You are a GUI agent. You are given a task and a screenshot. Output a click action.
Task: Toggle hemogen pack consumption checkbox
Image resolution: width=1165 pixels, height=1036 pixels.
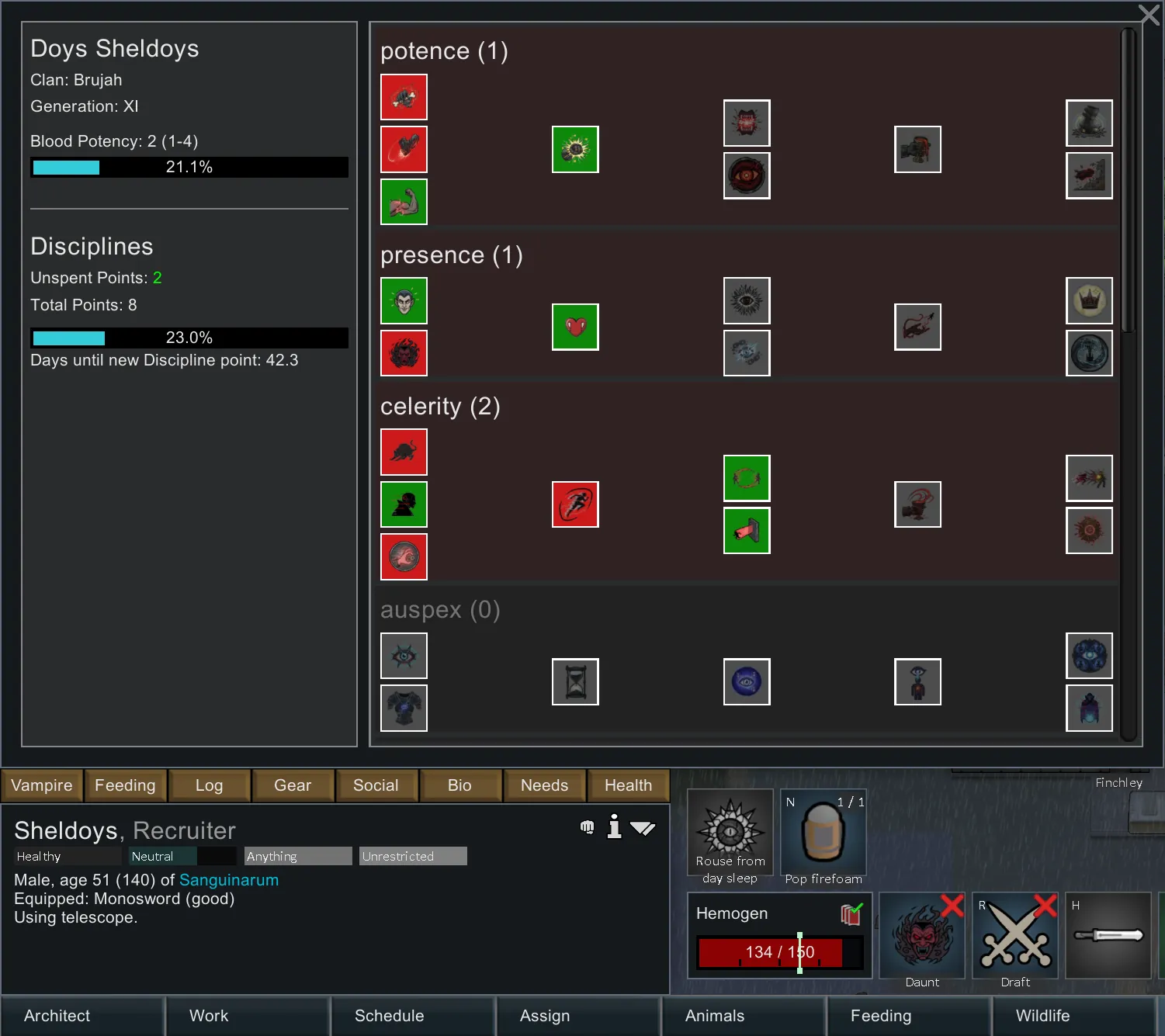[851, 914]
